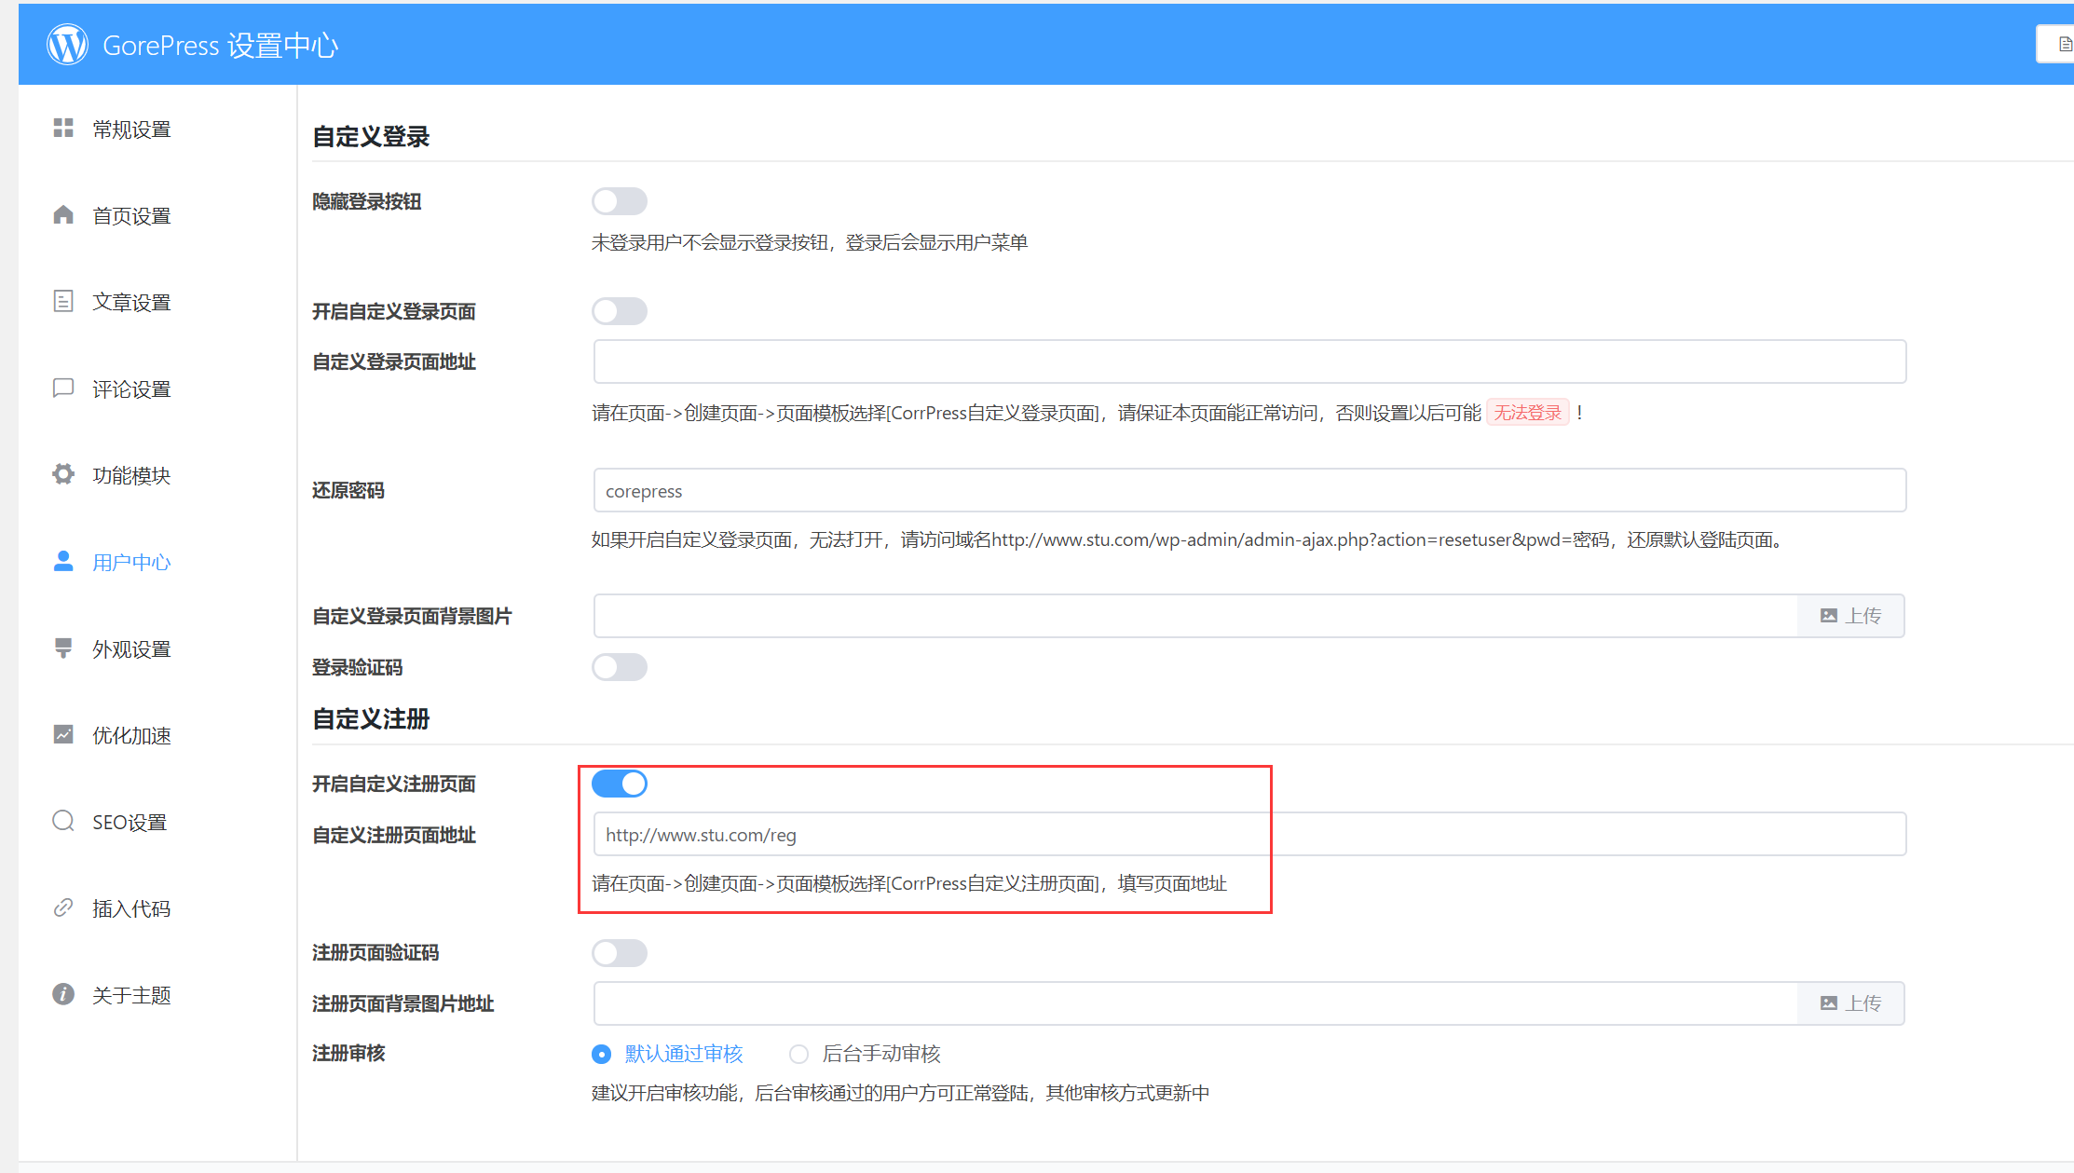
Task: Click the homepage settings house icon
Action: point(63,215)
